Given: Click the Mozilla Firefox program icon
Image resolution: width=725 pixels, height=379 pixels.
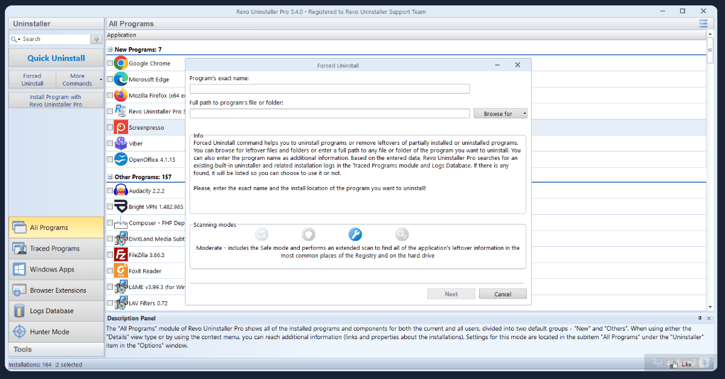Looking at the screenshot, I should (120, 95).
